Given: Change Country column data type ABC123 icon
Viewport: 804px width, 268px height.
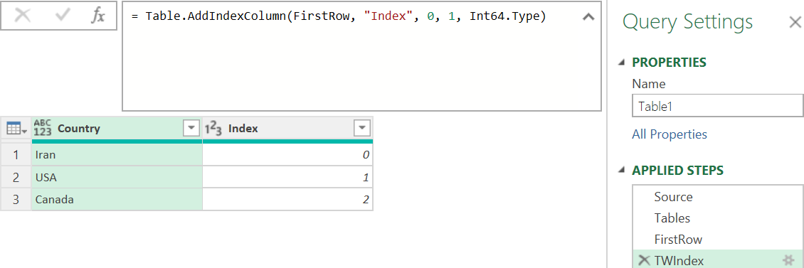Looking at the screenshot, I should pyautogui.click(x=43, y=128).
